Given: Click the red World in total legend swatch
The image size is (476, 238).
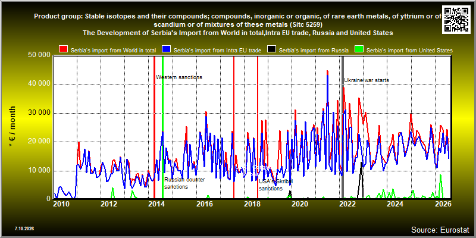Looking at the screenshot, I should 64,49.
